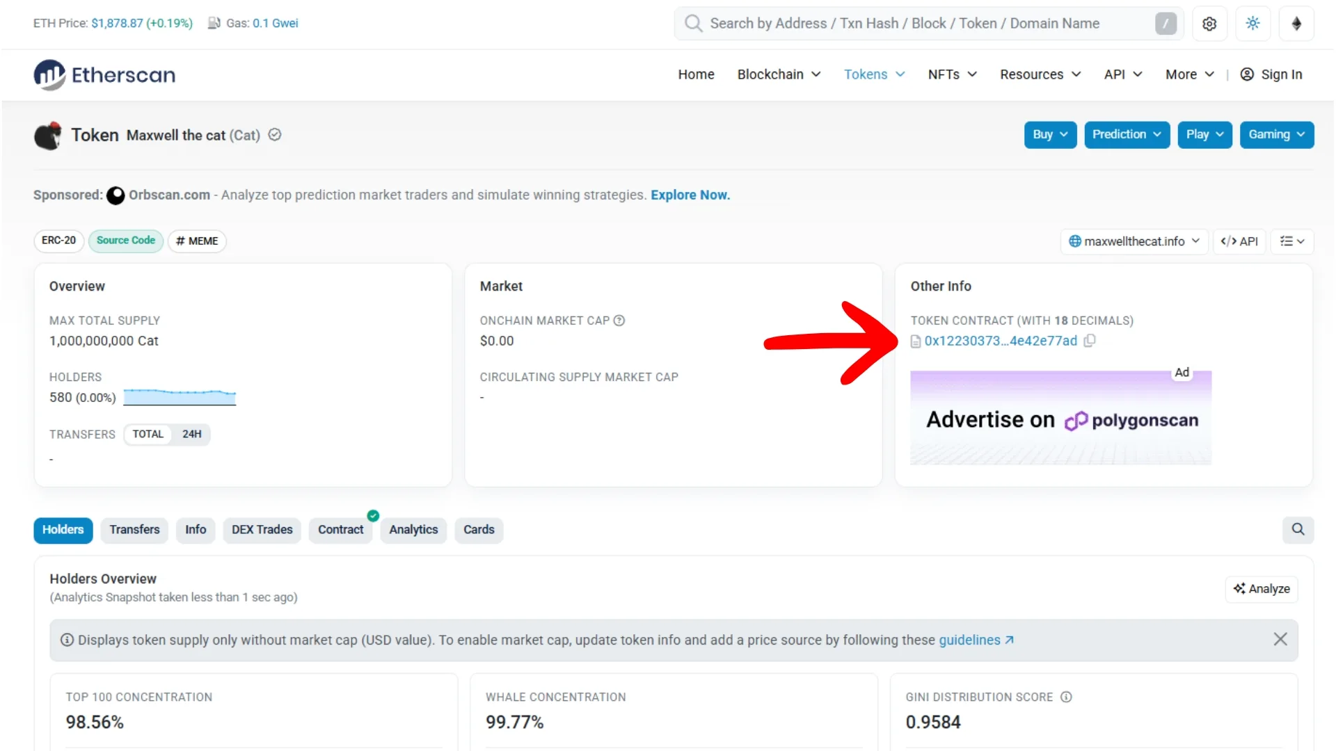The width and height of the screenshot is (1336, 751).
Task: Switch to the Analytics tab
Action: pyautogui.click(x=413, y=530)
